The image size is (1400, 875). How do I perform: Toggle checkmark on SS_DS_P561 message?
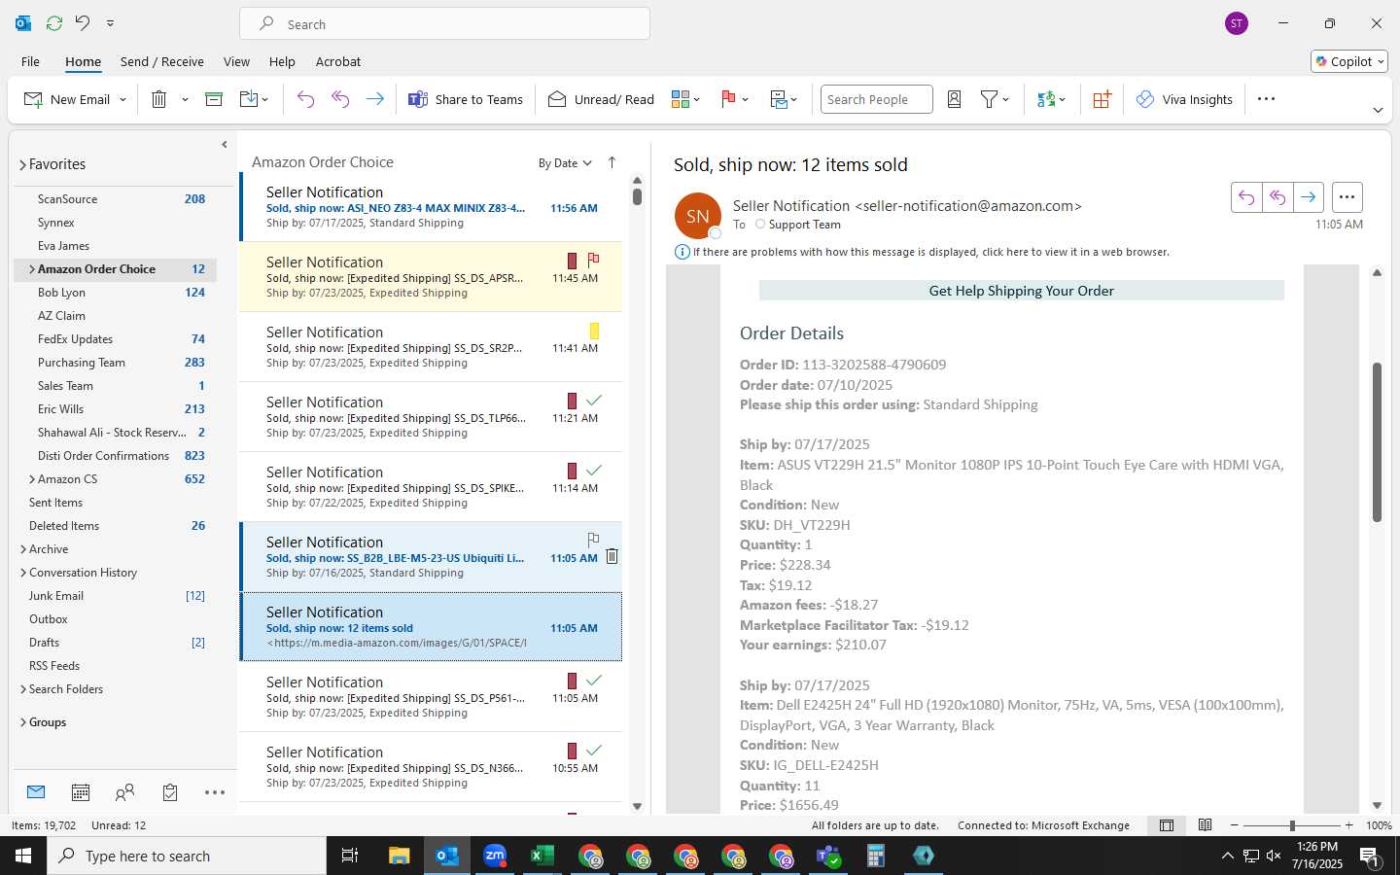[594, 681]
